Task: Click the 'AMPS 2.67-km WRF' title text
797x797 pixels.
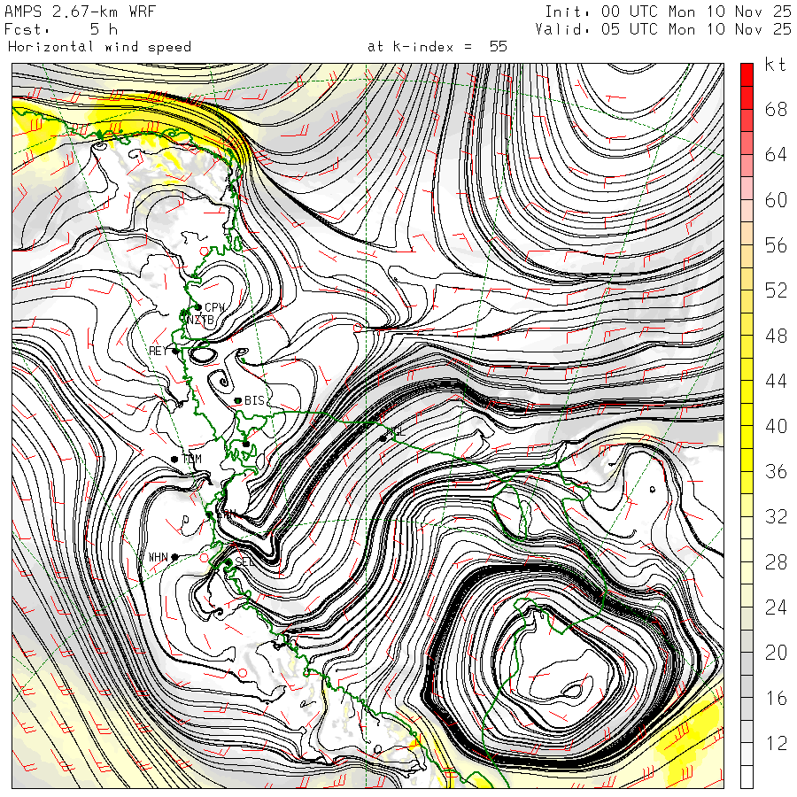Action: pyautogui.click(x=80, y=12)
